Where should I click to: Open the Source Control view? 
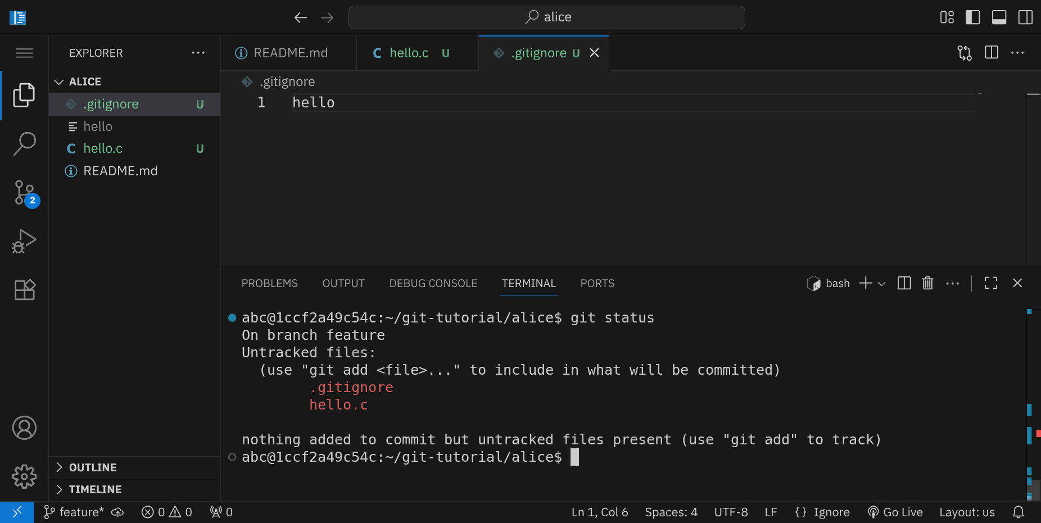(x=24, y=193)
